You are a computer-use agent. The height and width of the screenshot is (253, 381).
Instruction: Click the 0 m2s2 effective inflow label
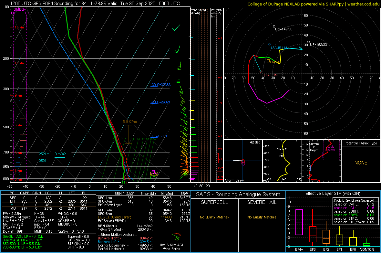(60, 154)
